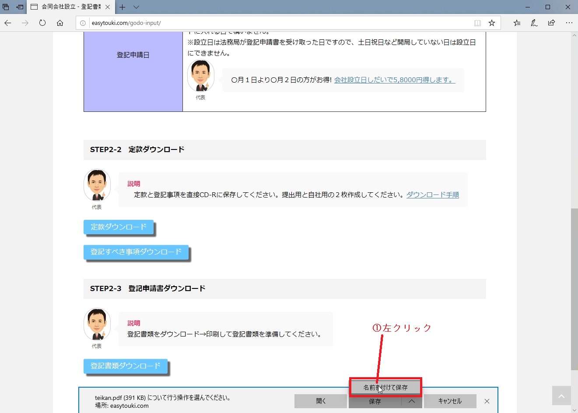
Task: Click the 開く button in download bar
Action: [x=321, y=401]
